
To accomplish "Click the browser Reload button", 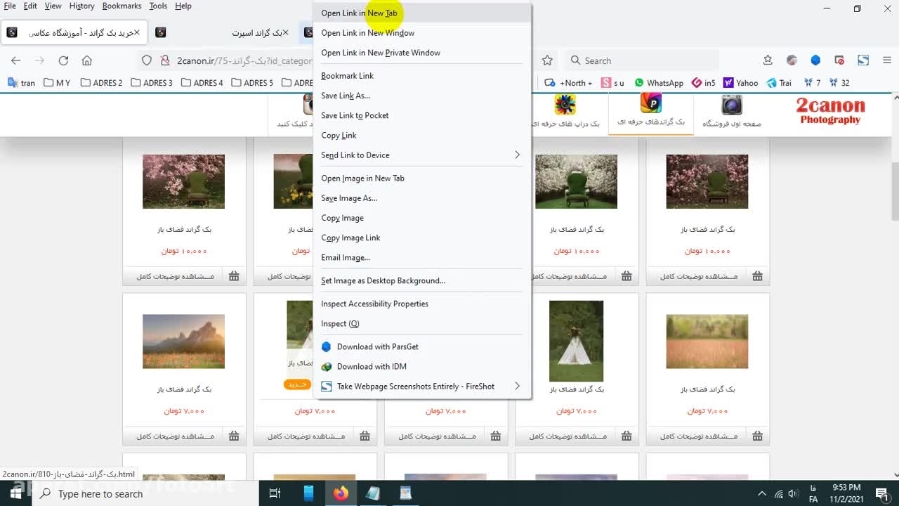I will (63, 60).
